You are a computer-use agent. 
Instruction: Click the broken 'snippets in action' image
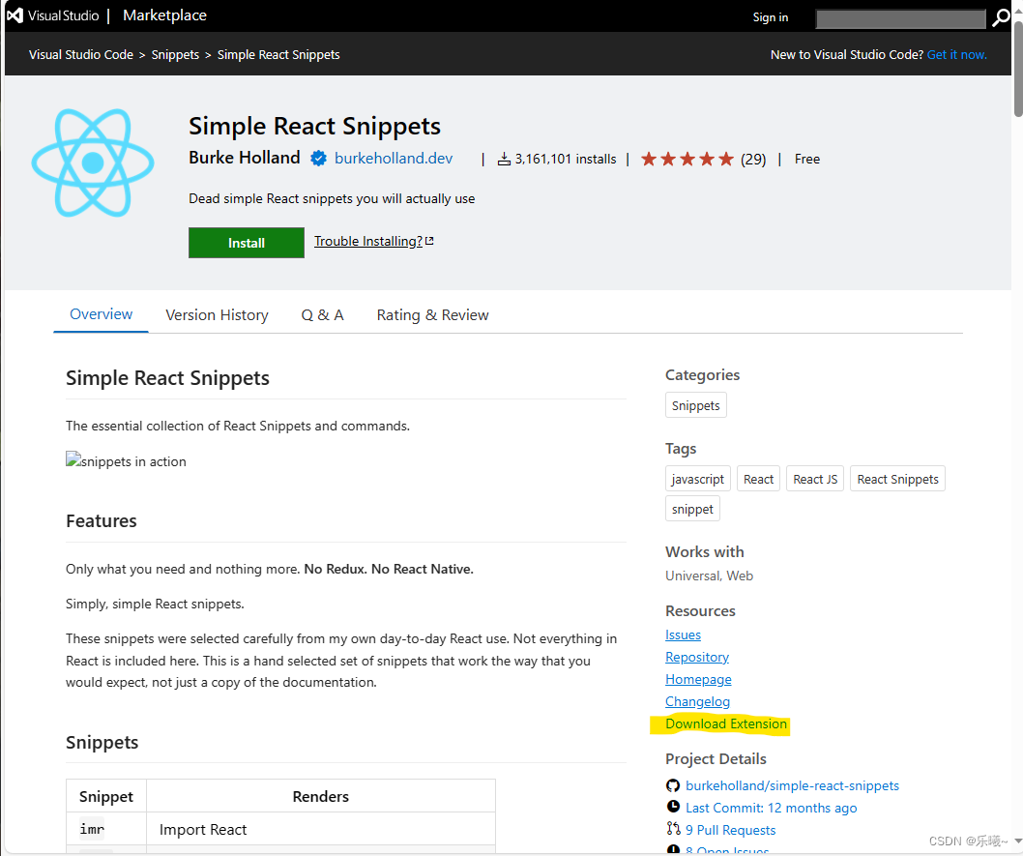(126, 460)
